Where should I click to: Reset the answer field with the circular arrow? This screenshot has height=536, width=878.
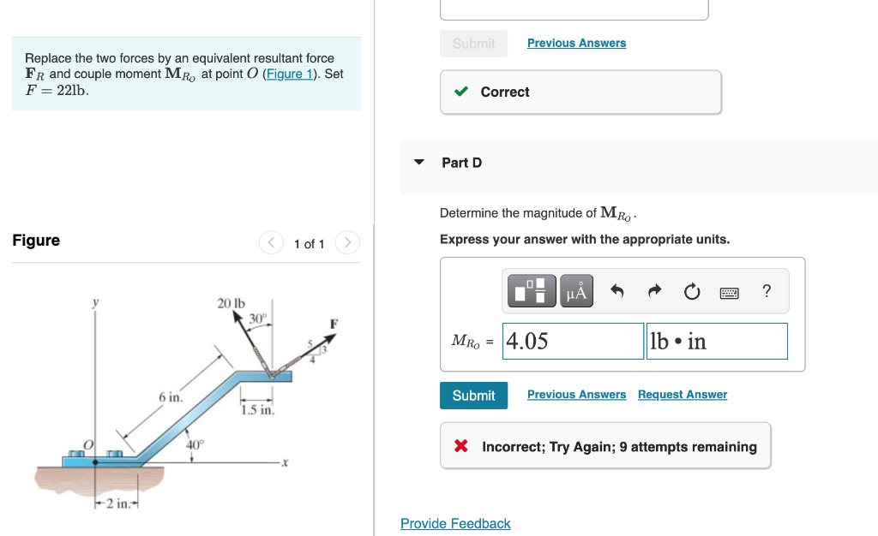pyautogui.click(x=691, y=290)
